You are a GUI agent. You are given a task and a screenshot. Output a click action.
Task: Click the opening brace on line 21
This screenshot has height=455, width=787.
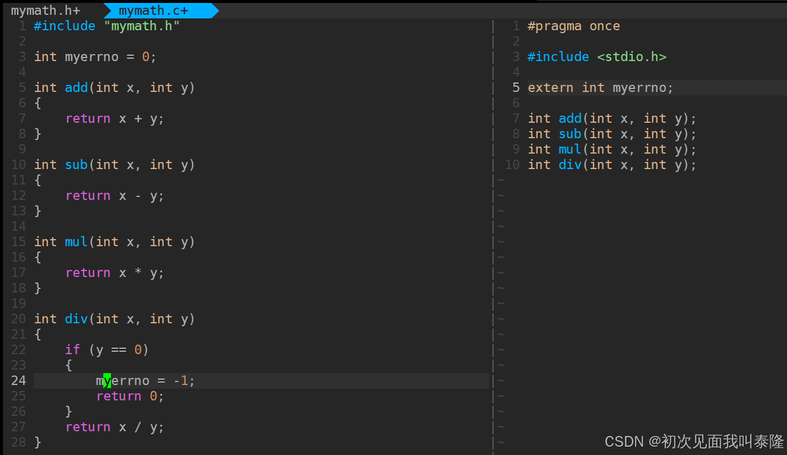click(38, 335)
